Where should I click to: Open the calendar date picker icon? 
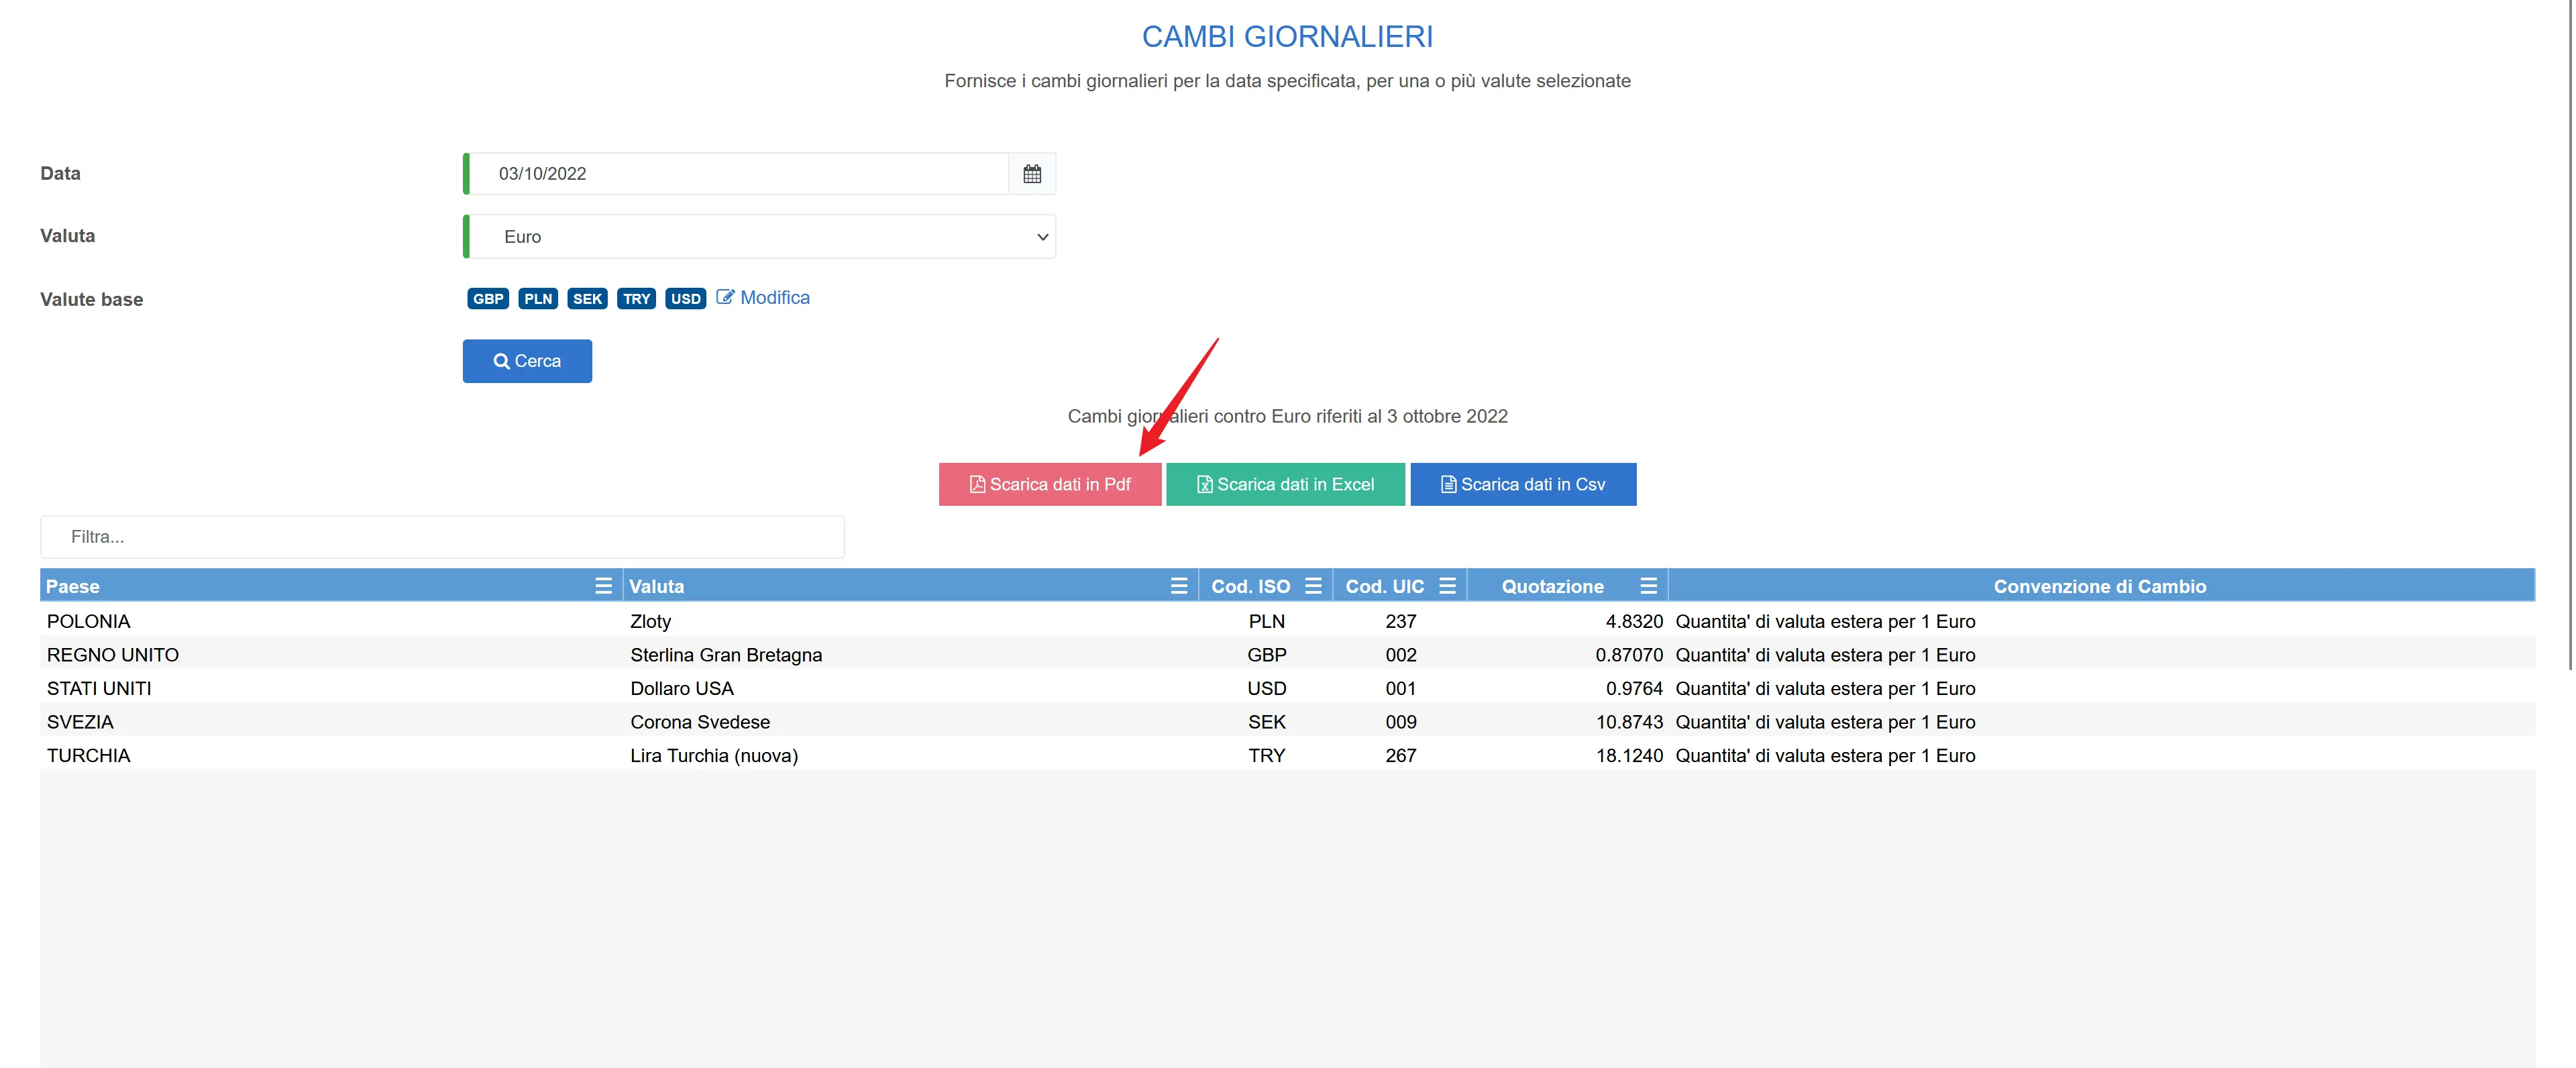click(1032, 174)
